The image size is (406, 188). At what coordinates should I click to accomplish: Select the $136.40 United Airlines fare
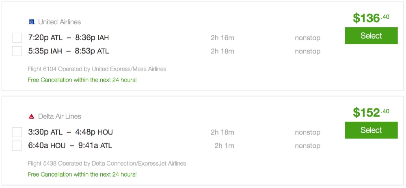tap(371, 36)
